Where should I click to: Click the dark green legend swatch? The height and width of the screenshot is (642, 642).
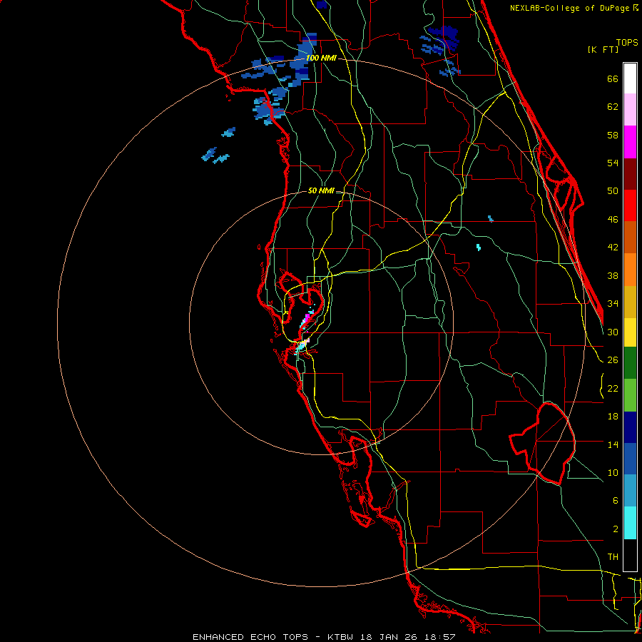click(x=630, y=363)
